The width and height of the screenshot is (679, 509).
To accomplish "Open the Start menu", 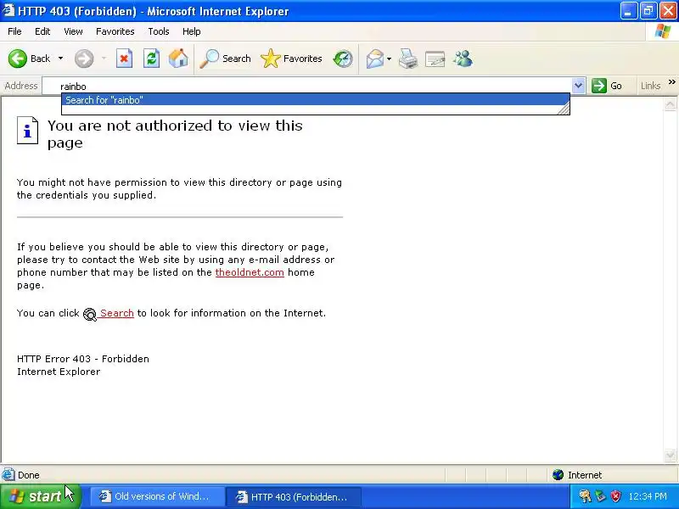I will pyautogui.click(x=41, y=496).
